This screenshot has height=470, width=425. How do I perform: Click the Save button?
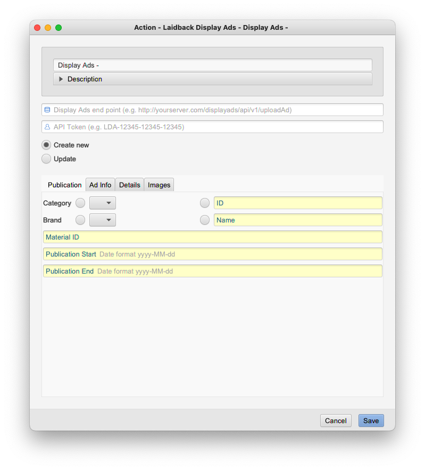(371, 421)
